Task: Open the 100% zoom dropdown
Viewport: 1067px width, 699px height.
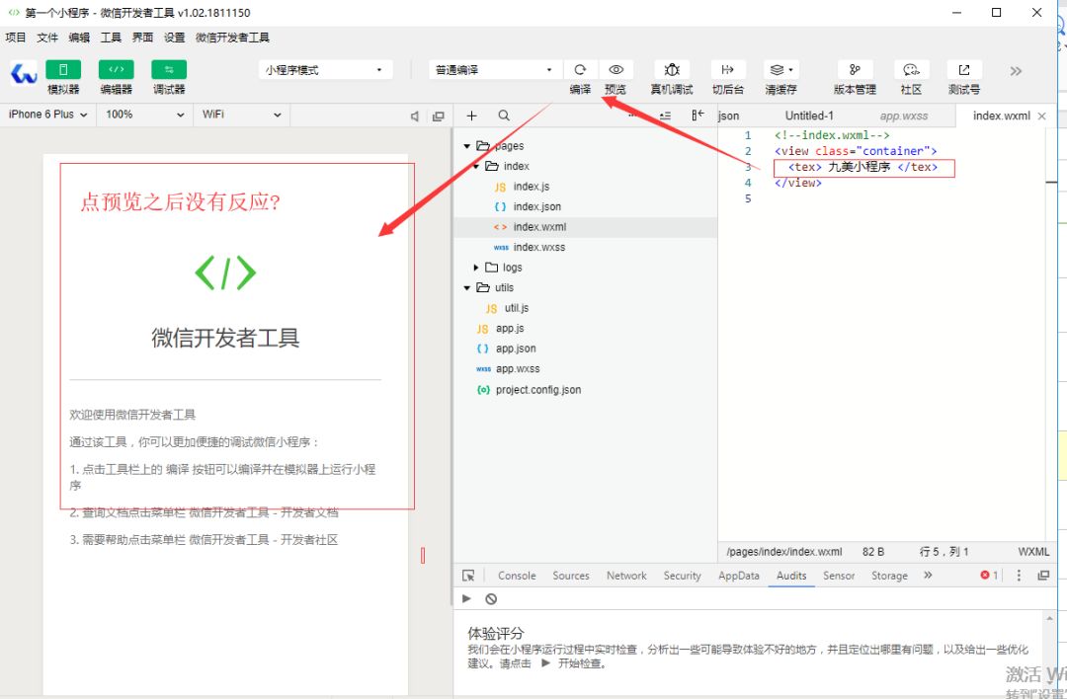Action: tap(145, 115)
